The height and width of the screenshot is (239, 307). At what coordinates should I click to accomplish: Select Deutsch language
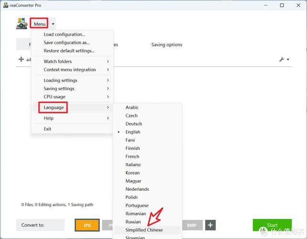click(x=147, y=124)
